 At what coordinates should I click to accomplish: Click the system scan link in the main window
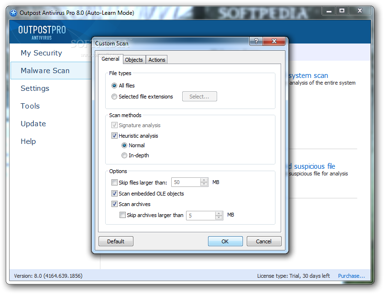(308, 76)
